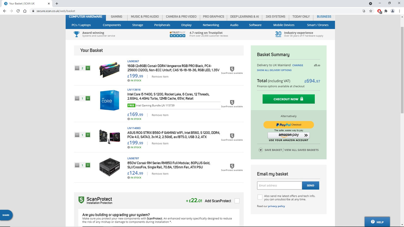Image resolution: width=404 pixels, height=227 pixels.
Task: Open Networking menu
Action: click(x=211, y=25)
